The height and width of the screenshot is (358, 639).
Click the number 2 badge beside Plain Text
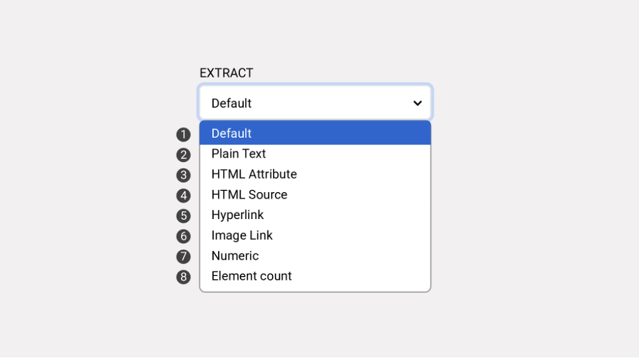pyautogui.click(x=183, y=155)
